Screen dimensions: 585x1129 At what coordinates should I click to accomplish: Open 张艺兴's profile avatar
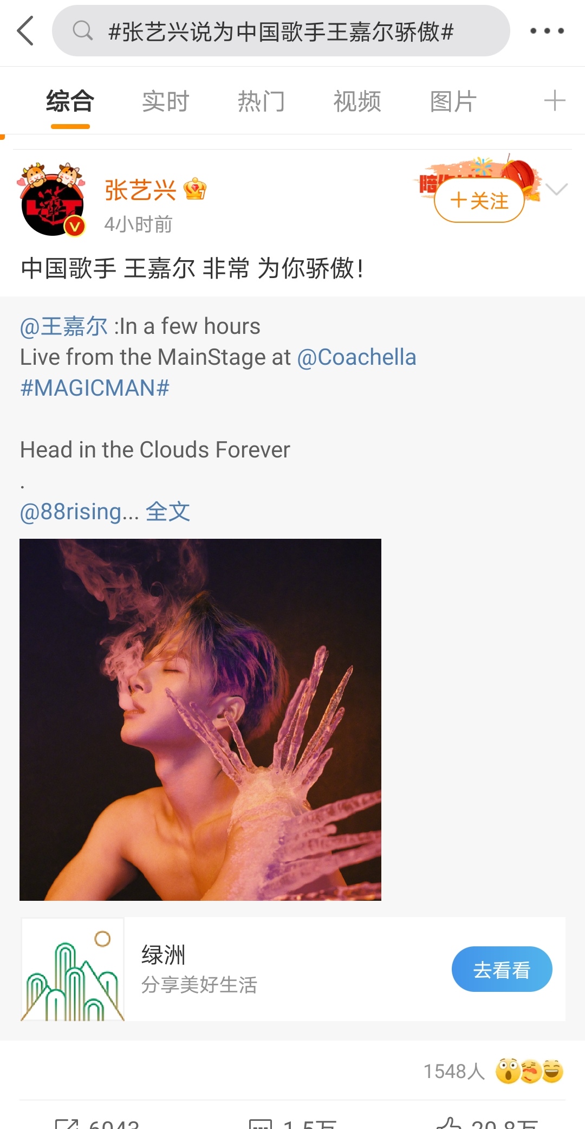(x=53, y=200)
